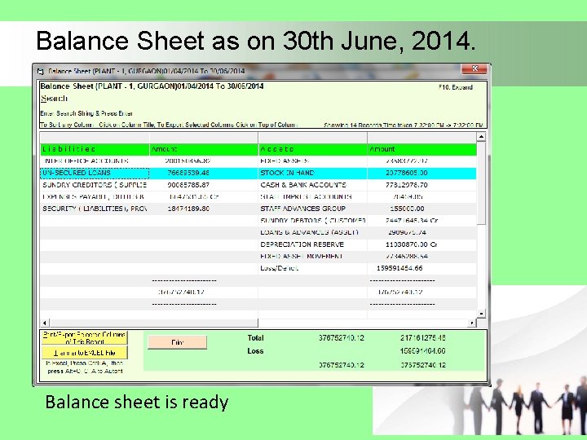Image resolution: width=587 pixels, height=440 pixels.
Task: Click the vertical scrollbar down arrow
Action: point(482,314)
